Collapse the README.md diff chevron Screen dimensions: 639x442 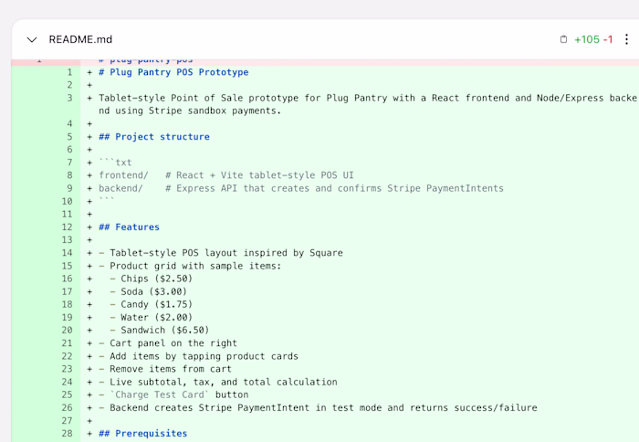click(32, 39)
